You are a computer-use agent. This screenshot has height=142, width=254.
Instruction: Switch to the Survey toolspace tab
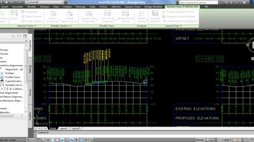coord(30,93)
